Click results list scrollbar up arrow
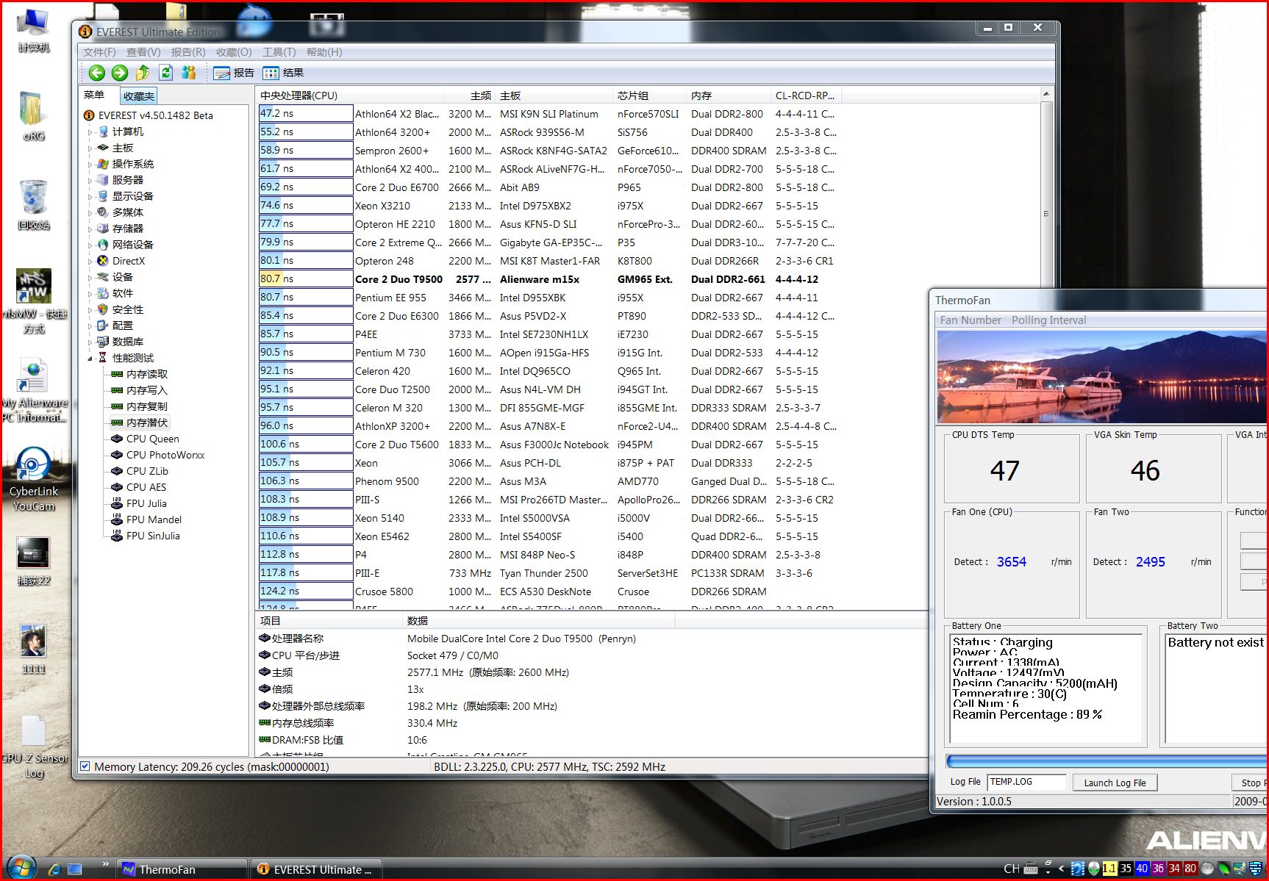 click(1046, 95)
